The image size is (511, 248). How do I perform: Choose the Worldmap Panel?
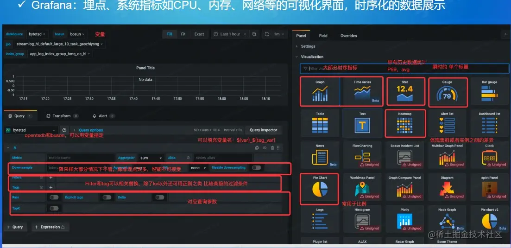pos(362,187)
